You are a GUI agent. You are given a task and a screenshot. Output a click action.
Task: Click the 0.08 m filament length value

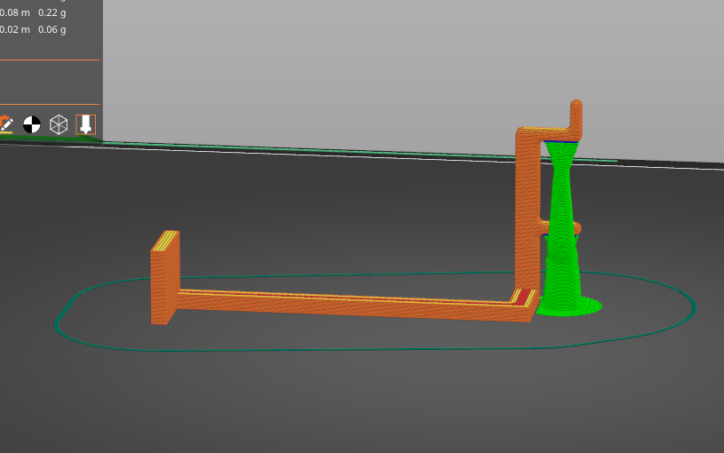click(15, 13)
